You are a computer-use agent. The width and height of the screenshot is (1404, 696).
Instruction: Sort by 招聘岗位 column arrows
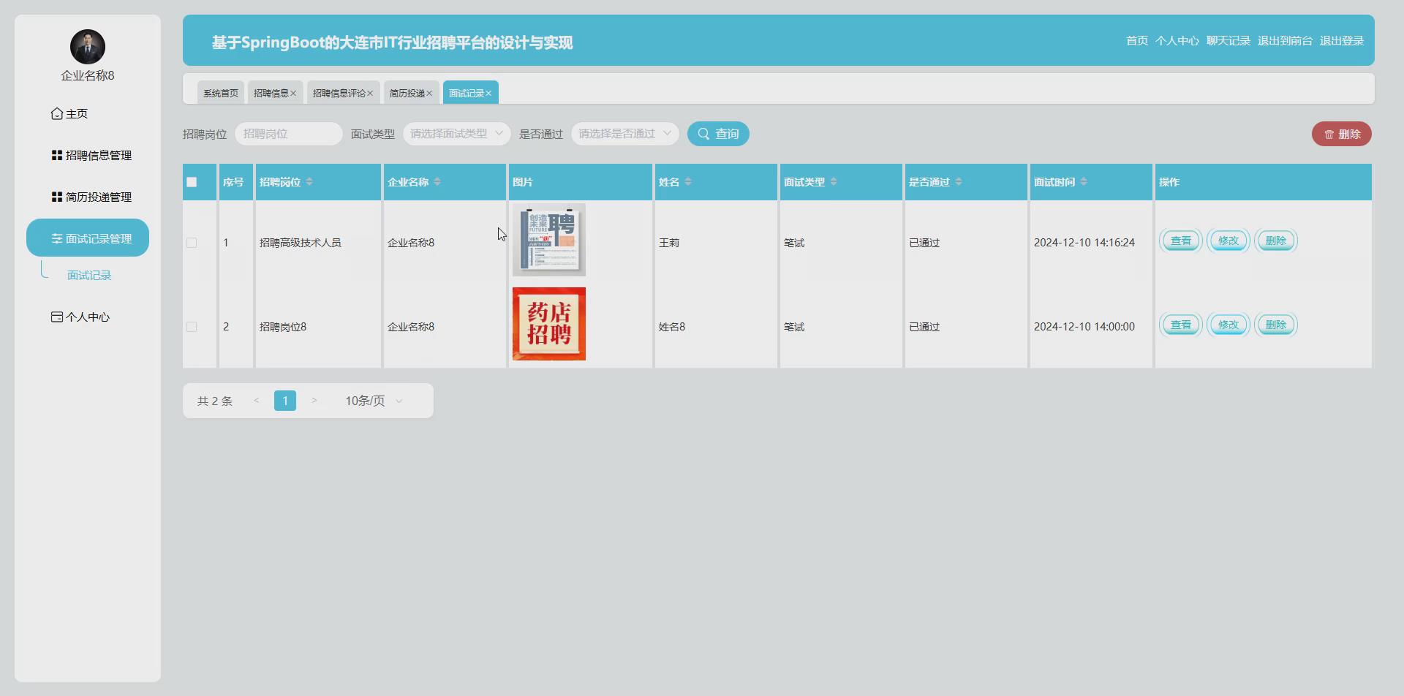click(x=309, y=181)
